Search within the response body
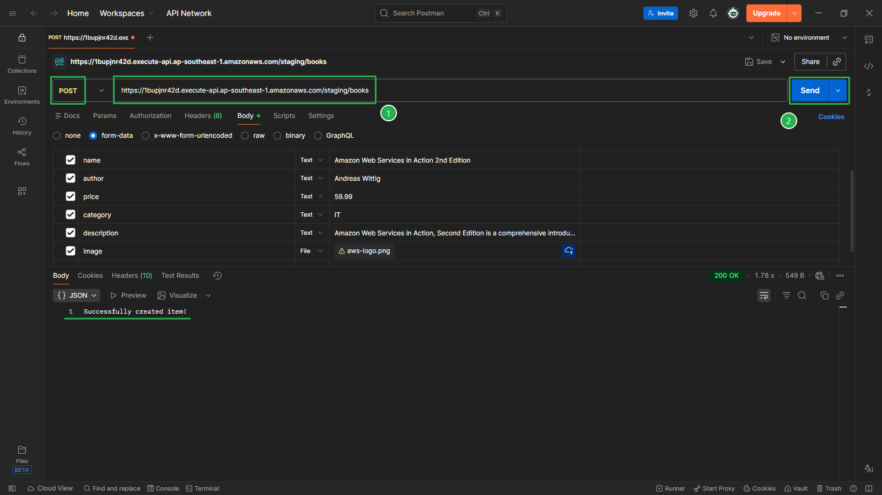 click(802, 295)
